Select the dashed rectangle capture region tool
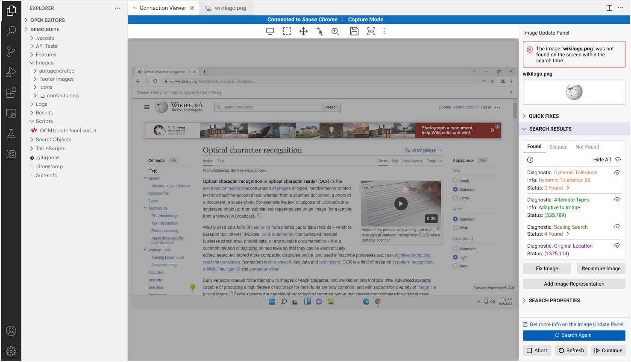Viewport: 631px width, 362px height. click(x=287, y=31)
